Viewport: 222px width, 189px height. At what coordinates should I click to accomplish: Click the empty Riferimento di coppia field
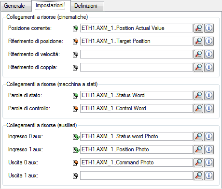point(137,67)
